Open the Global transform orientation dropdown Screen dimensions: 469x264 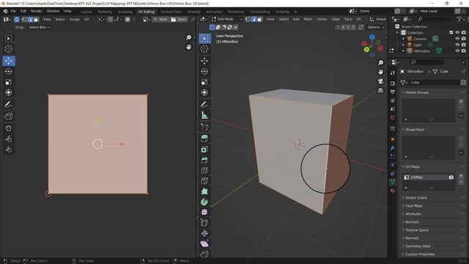click(x=378, y=19)
